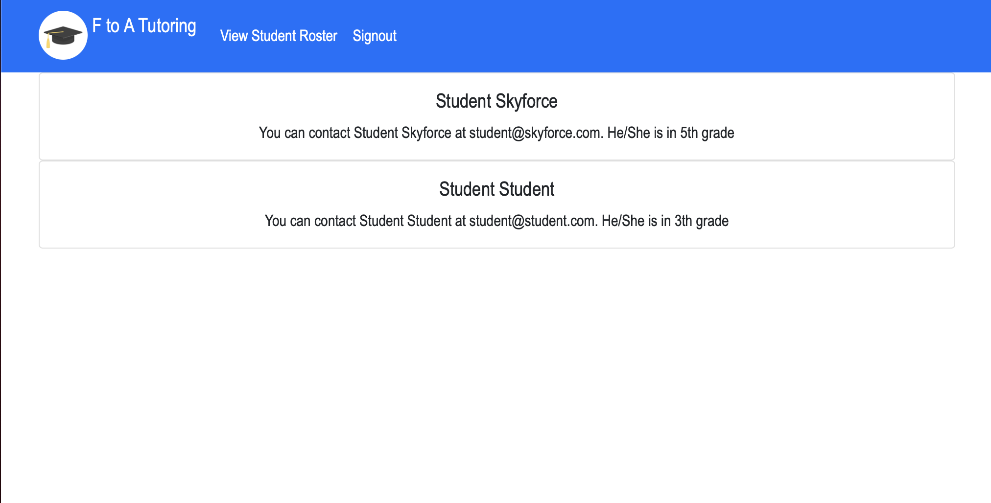
Task: Click the Student Student card heading
Action: [496, 189]
